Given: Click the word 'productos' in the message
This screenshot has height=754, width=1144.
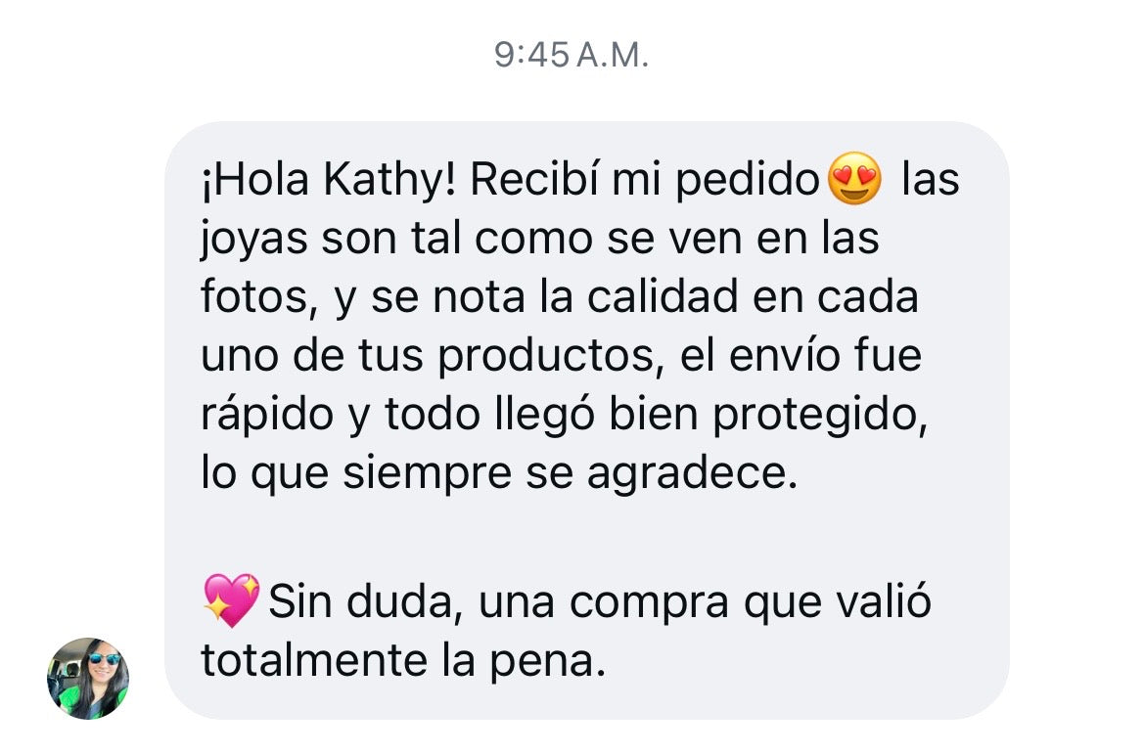Looking at the screenshot, I should pos(550,357).
